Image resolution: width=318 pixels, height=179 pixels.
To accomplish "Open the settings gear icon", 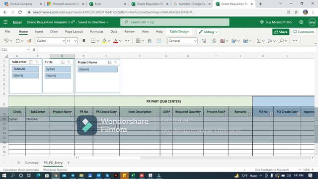I will (301, 22).
